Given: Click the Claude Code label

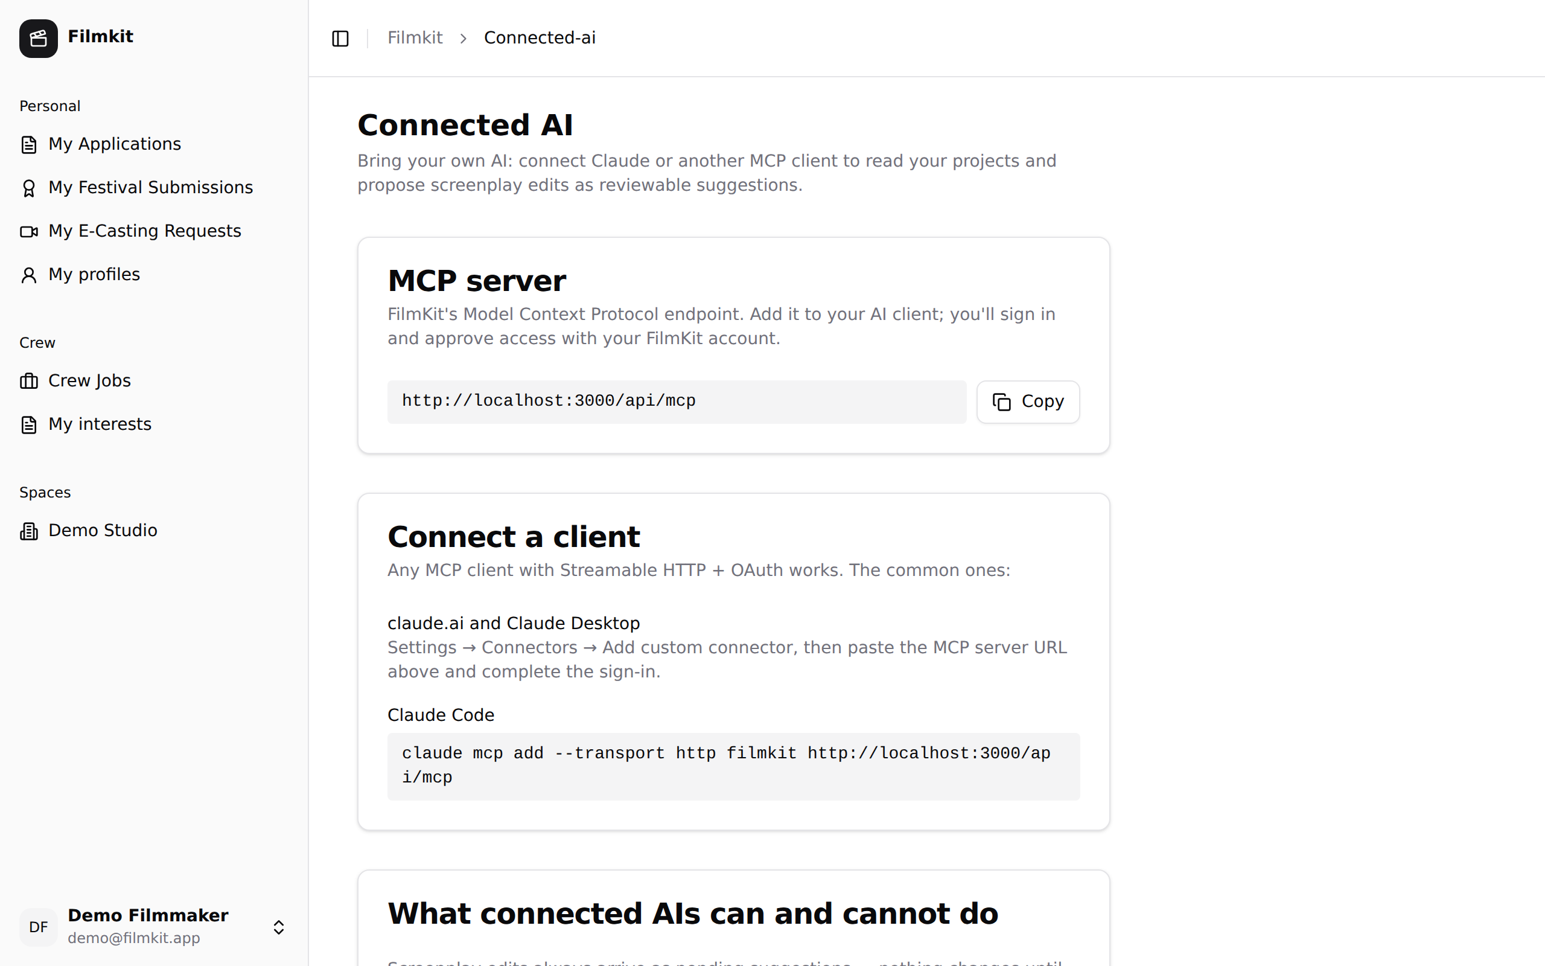Looking at the screenshot, I should 441,715.
